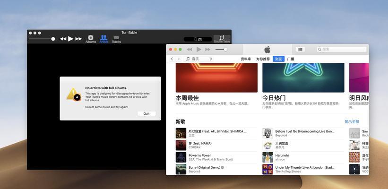388x189 pixels.
Task: Switch to the 为你推荐 tab
Action: tap(263, 59)
